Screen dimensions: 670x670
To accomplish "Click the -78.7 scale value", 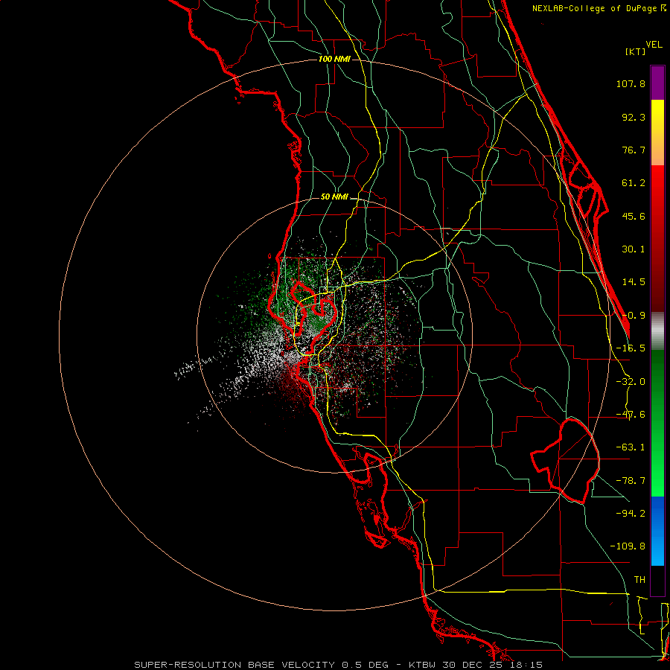I will [631, 481].
